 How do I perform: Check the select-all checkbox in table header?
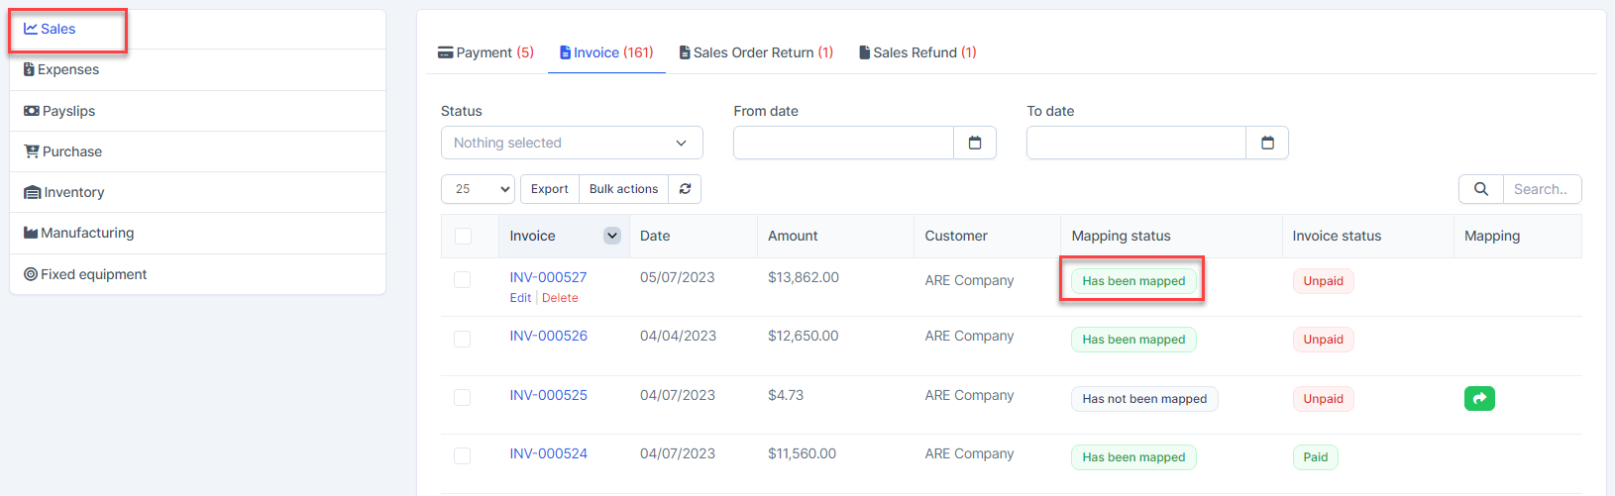point(463,236)
